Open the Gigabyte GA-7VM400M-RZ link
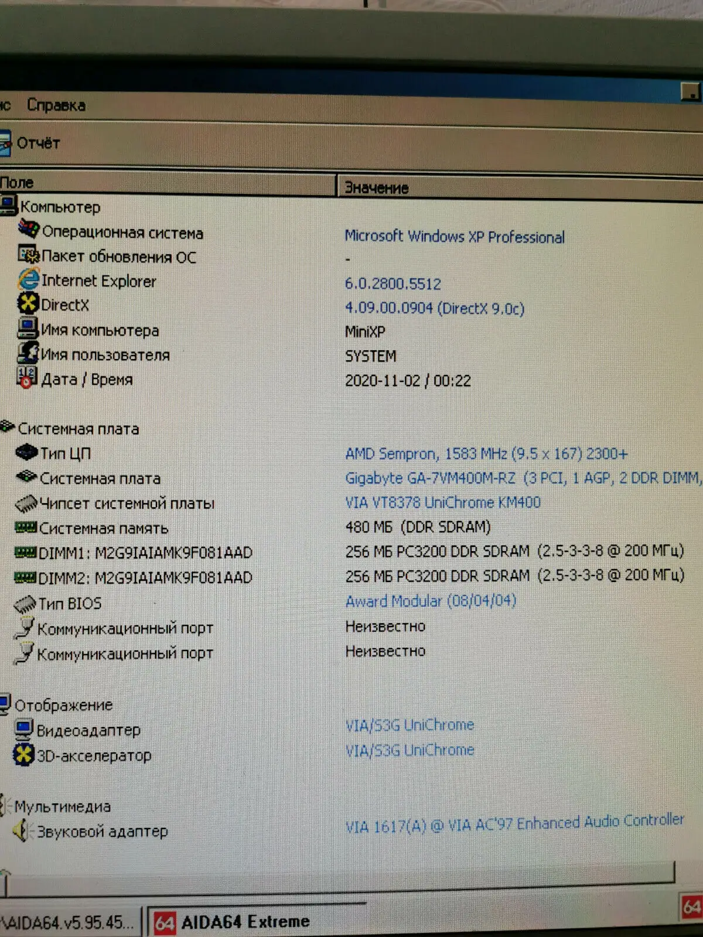This screenshot has height=937, width=703. tap(523, 478)
